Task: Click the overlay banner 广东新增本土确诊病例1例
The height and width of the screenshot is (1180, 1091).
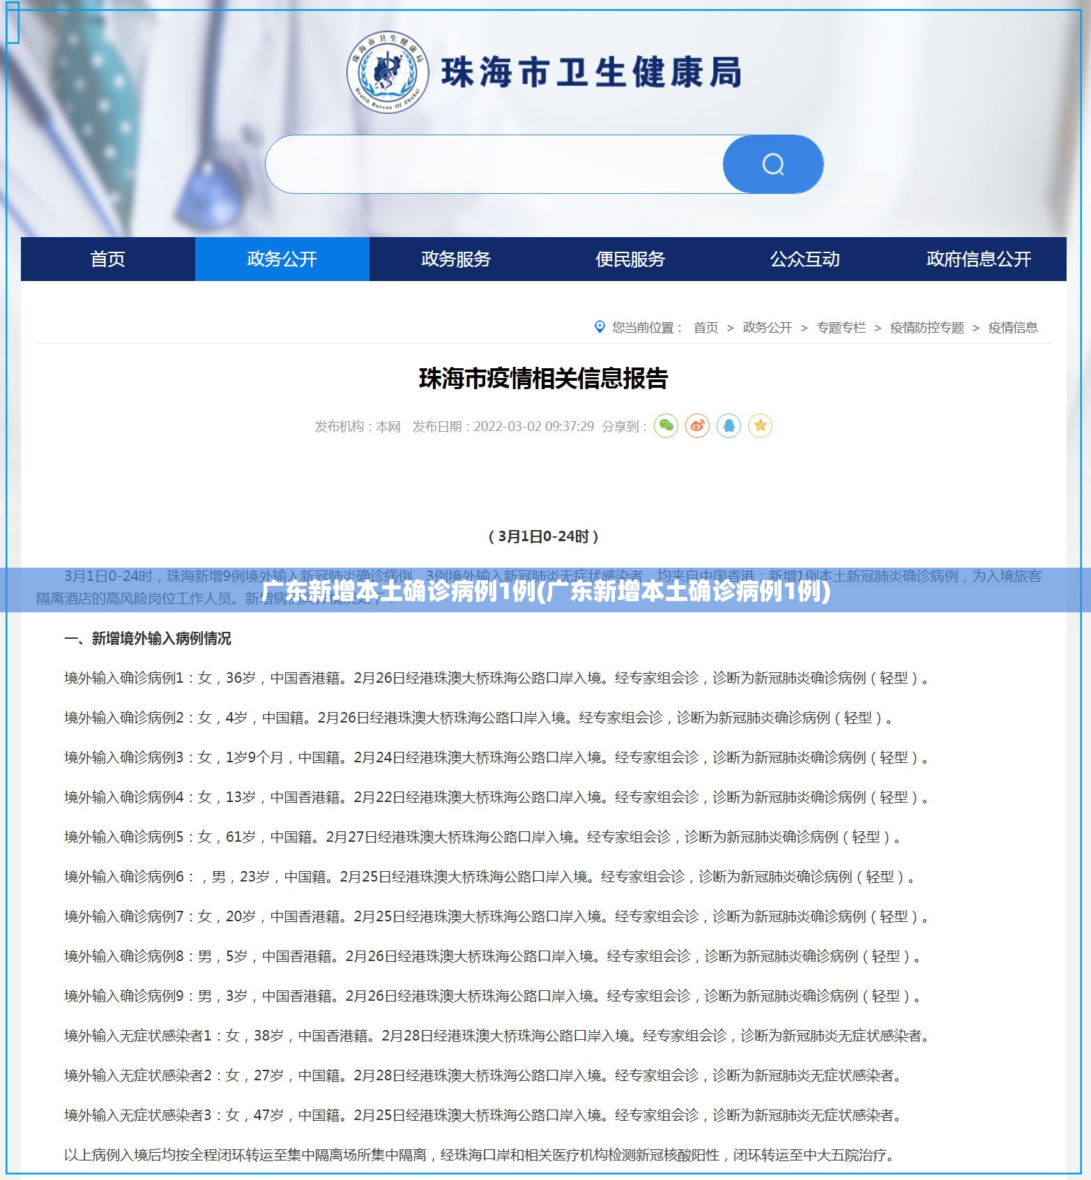Action: (545, 591)
